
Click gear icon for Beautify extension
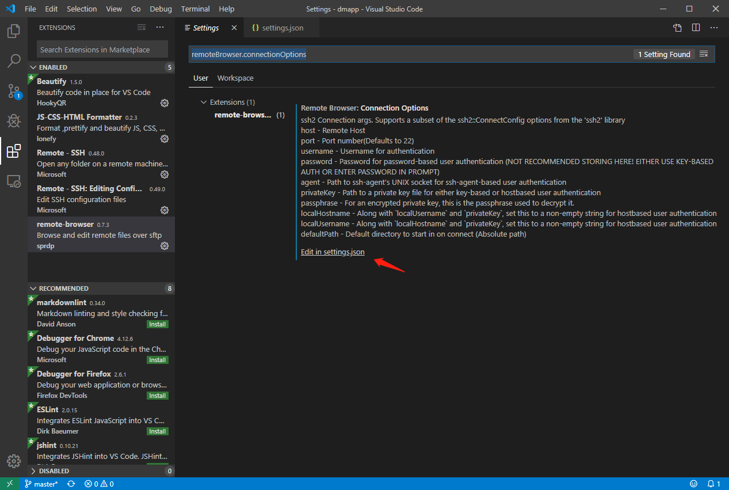point(165,103)
